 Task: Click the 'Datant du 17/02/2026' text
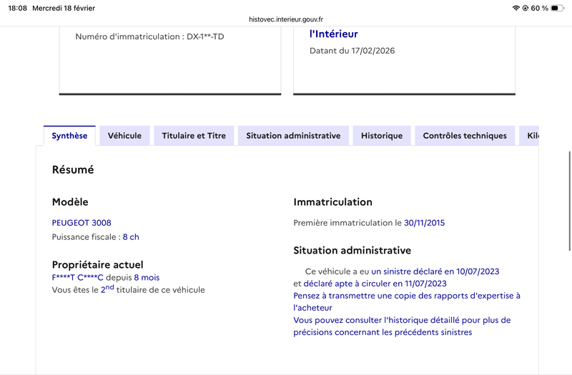[x=352, y=51]
